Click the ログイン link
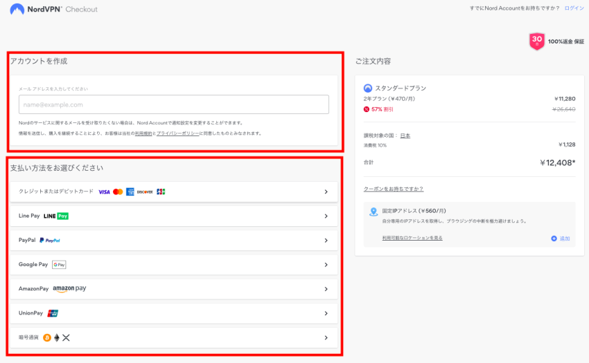Viewport: 589px width, 363px height. [x=574, y=8]
